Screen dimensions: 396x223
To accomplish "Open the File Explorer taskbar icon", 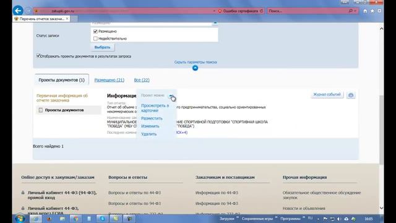I will [x=62, y=219].
